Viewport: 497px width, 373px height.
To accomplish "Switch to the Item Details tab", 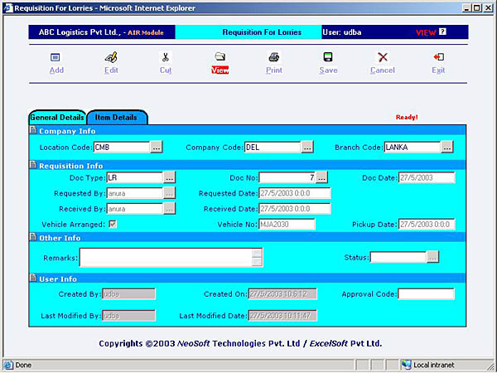I will [117, 118].
